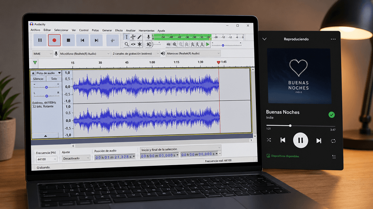The image size is (373, 209).
Task: Open the Ayuda menu
Action: pyautogui.click(x=161, y=30)
